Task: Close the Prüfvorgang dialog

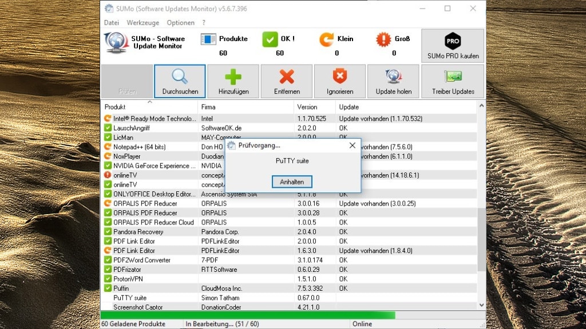Action: tap(352, 146)
